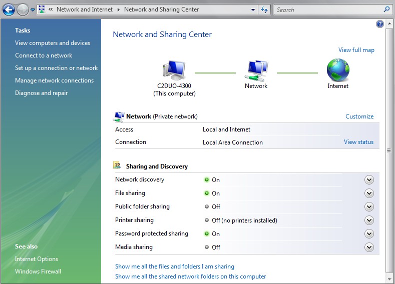Click the Network map icon

pos(256,70)
